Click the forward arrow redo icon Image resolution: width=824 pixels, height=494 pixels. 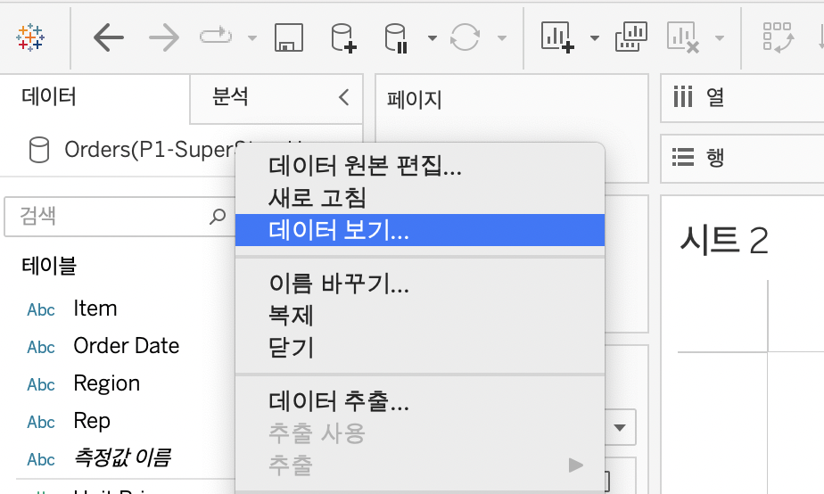click(x=163, y=37)
